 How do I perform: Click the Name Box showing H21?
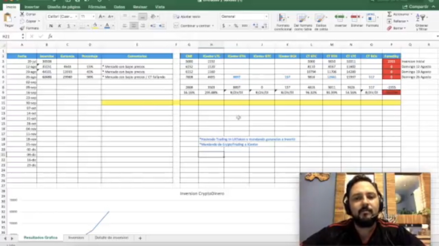[11, 36]
